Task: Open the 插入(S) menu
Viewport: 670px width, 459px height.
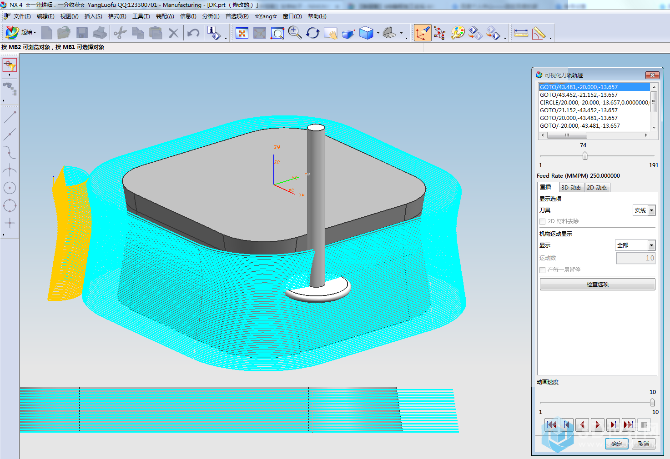Action: click(93, 16)
